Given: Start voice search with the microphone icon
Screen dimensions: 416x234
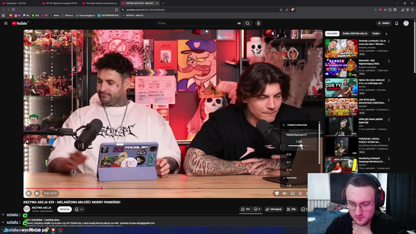Looking at the screenshot, I should (258, 23).
